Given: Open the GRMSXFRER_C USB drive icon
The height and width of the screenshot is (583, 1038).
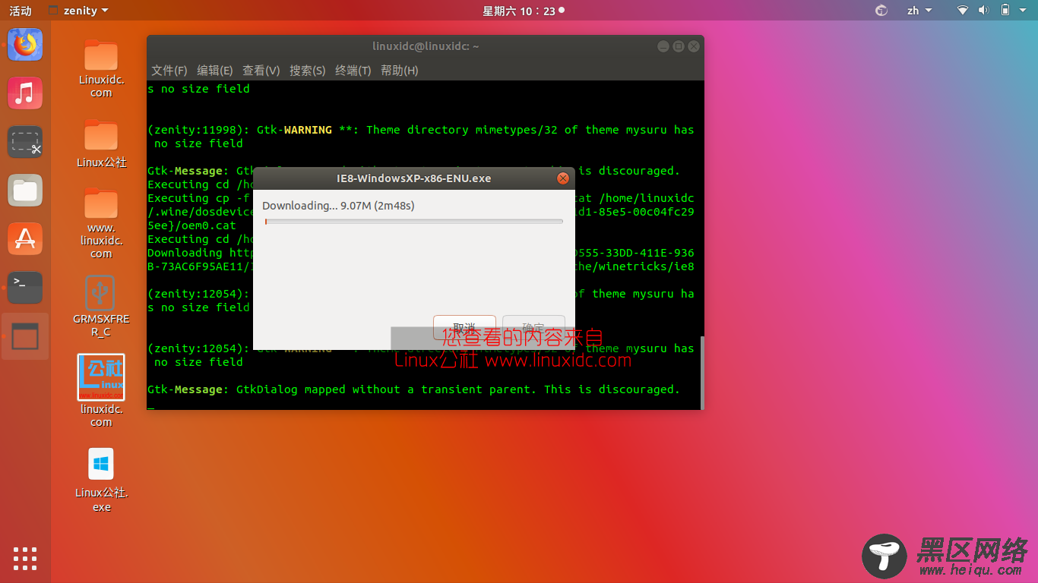Looking at the screenshot, I should [101, 307].
